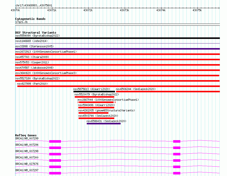Open esv3640620 1000GenomesConsortiumPhase3 label
The image size is (227, 176).
(46, 73)
